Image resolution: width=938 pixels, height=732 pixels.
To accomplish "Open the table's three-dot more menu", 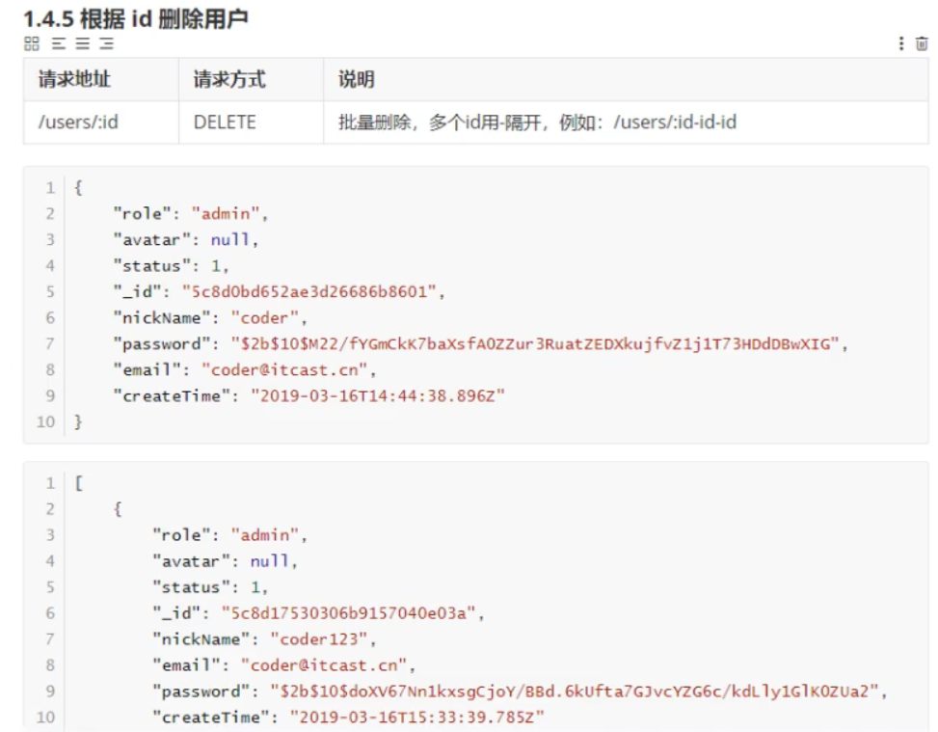I will point(901,43).
